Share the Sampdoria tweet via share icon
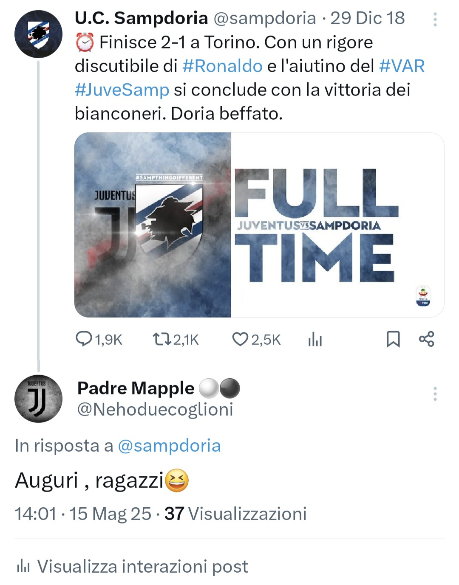 [427, 339]
